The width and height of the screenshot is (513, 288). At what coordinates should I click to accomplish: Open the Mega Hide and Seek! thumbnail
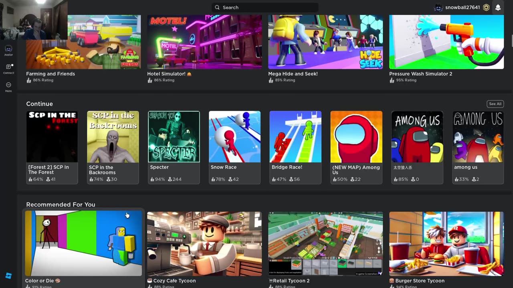pyautogui.click(x=325, y=42)
